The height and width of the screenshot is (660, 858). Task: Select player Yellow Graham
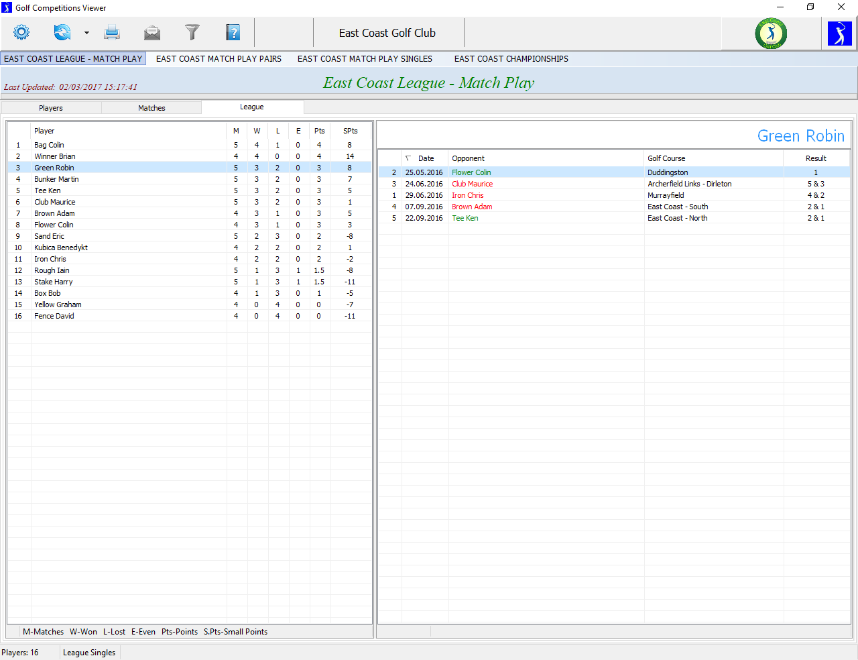[x=189, y=305]
